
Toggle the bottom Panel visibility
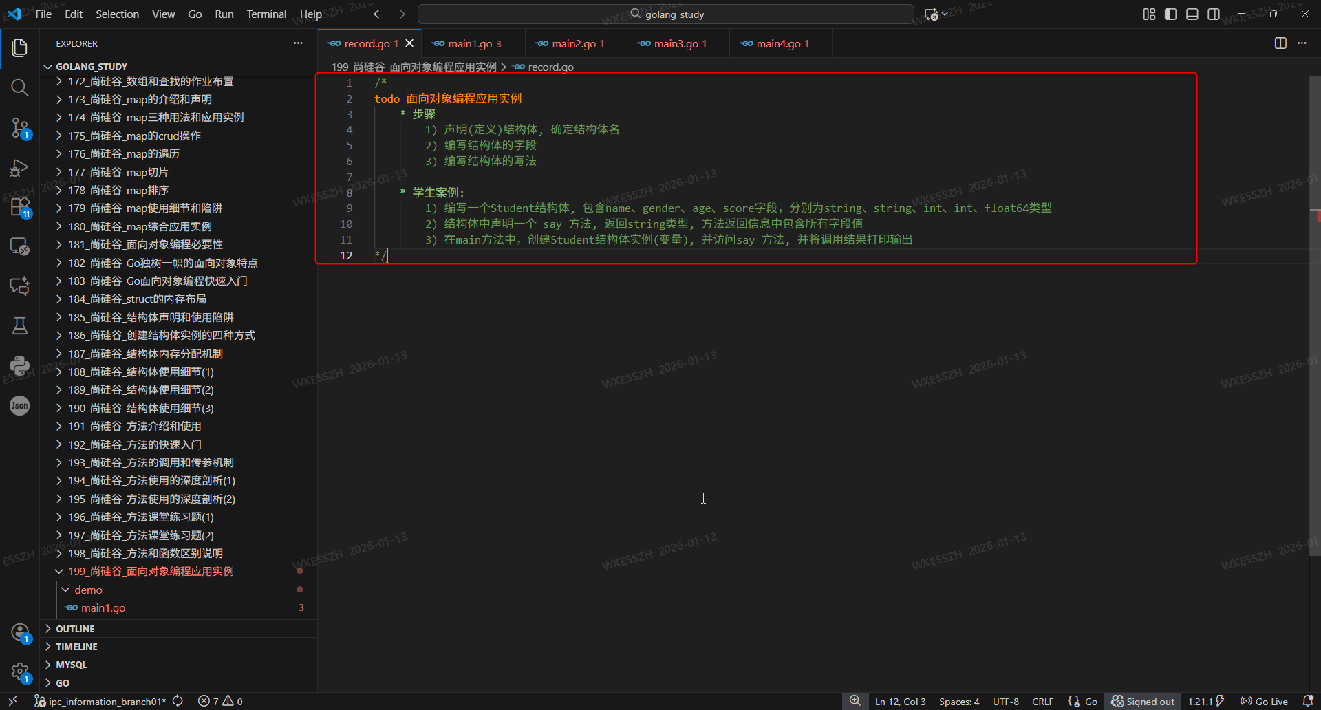point(1192,14)
